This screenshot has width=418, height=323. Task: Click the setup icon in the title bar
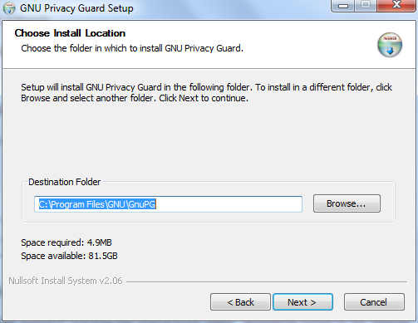pyautogui.click(x=9, y=8)
